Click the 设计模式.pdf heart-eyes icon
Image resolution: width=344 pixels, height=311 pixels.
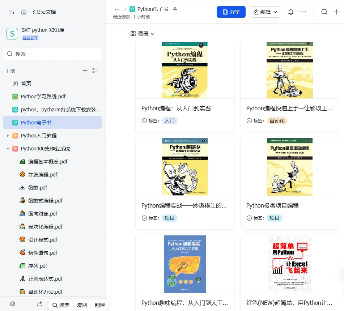coord(22,240)
